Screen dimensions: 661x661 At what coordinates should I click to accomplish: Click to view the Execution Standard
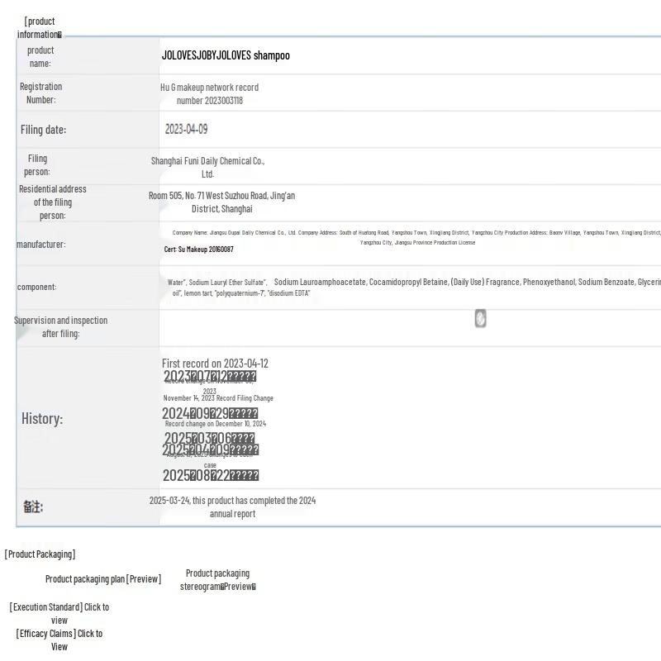59,613
